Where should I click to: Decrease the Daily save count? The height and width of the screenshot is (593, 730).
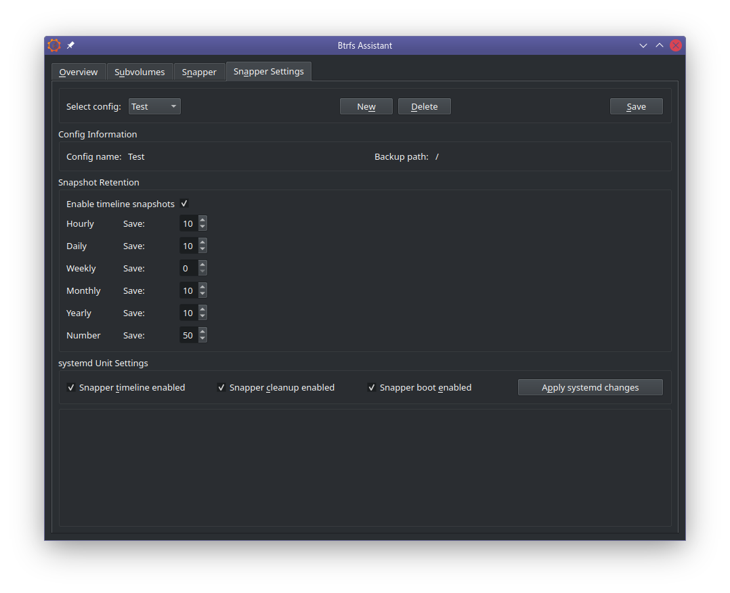(x=202, y=250)
